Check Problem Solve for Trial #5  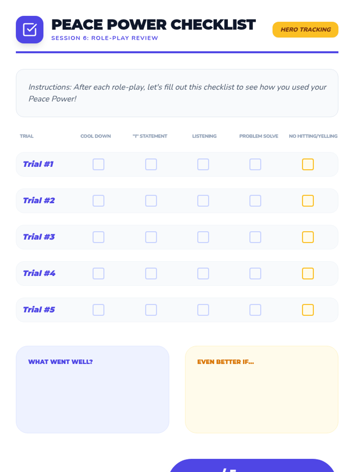click(x=255, y=310)
